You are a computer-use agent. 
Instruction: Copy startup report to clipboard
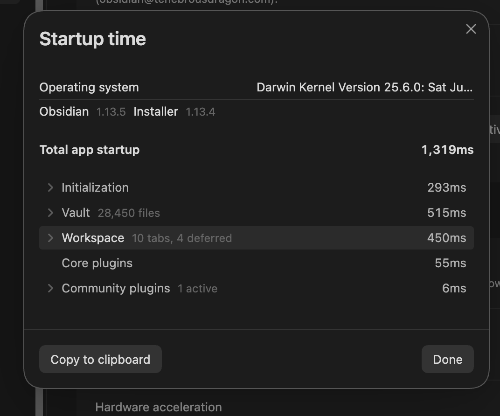(100, 359)
